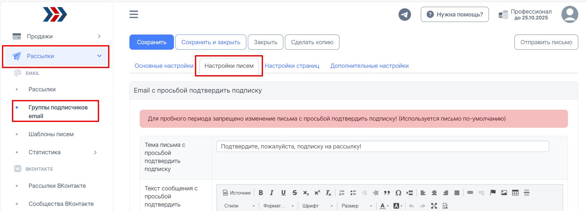Click the Нужна помощь? button

tap(455, 15)
